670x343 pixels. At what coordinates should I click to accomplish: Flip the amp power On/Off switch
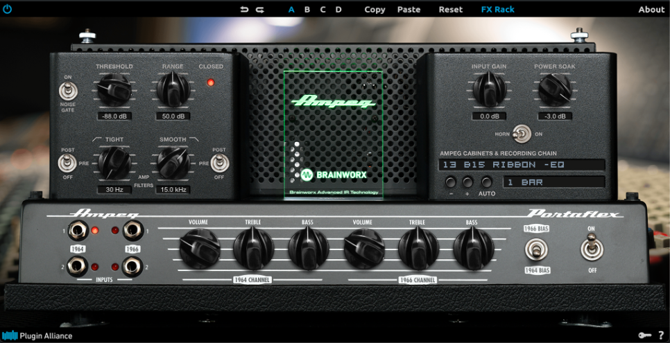(592, 248)
